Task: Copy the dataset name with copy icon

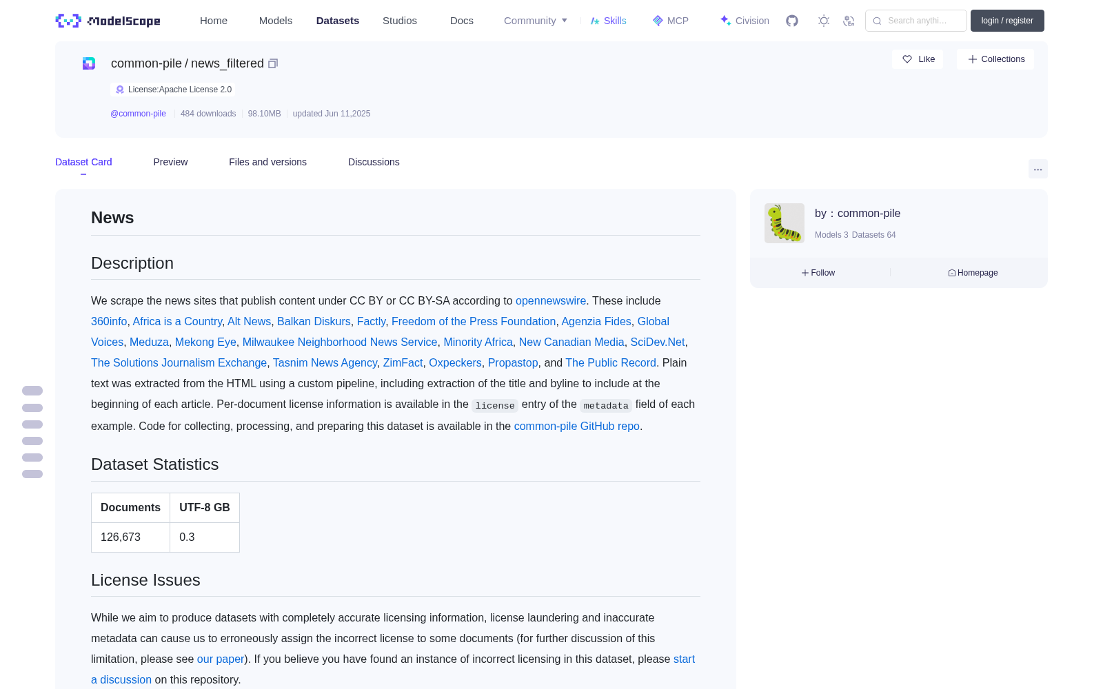Action: tap(273, 63)
